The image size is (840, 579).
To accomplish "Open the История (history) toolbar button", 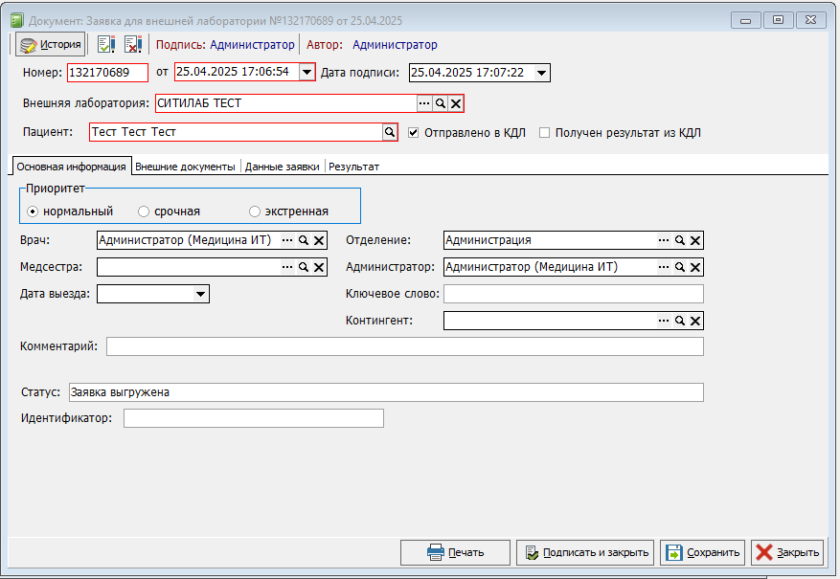I will [51, 44].
